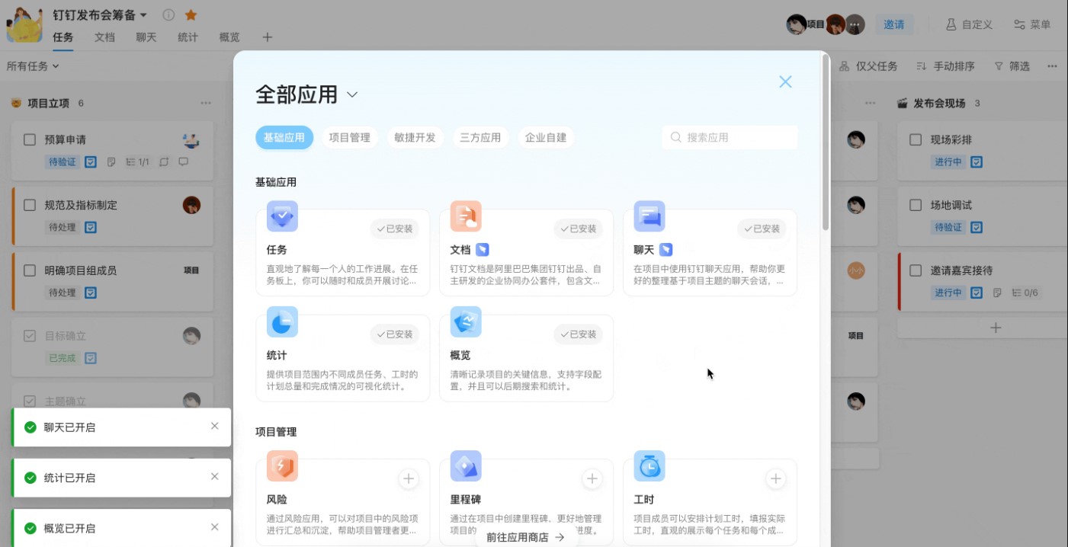Open comment icon on 预算申请 card
The height and width of the screenshot is (547, 1068).
[x=183, y=162]
